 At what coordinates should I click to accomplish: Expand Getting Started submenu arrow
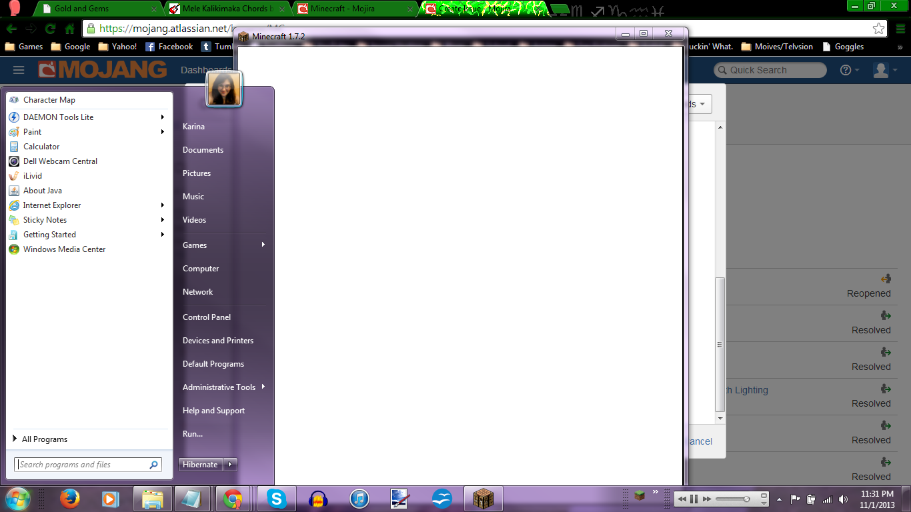(163, 235)
